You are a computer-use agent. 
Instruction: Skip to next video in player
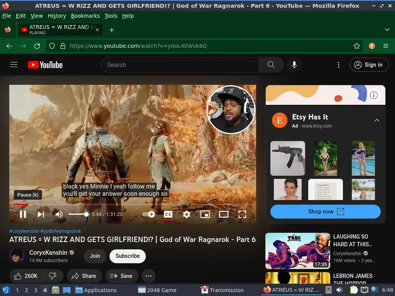click(41, 214)
